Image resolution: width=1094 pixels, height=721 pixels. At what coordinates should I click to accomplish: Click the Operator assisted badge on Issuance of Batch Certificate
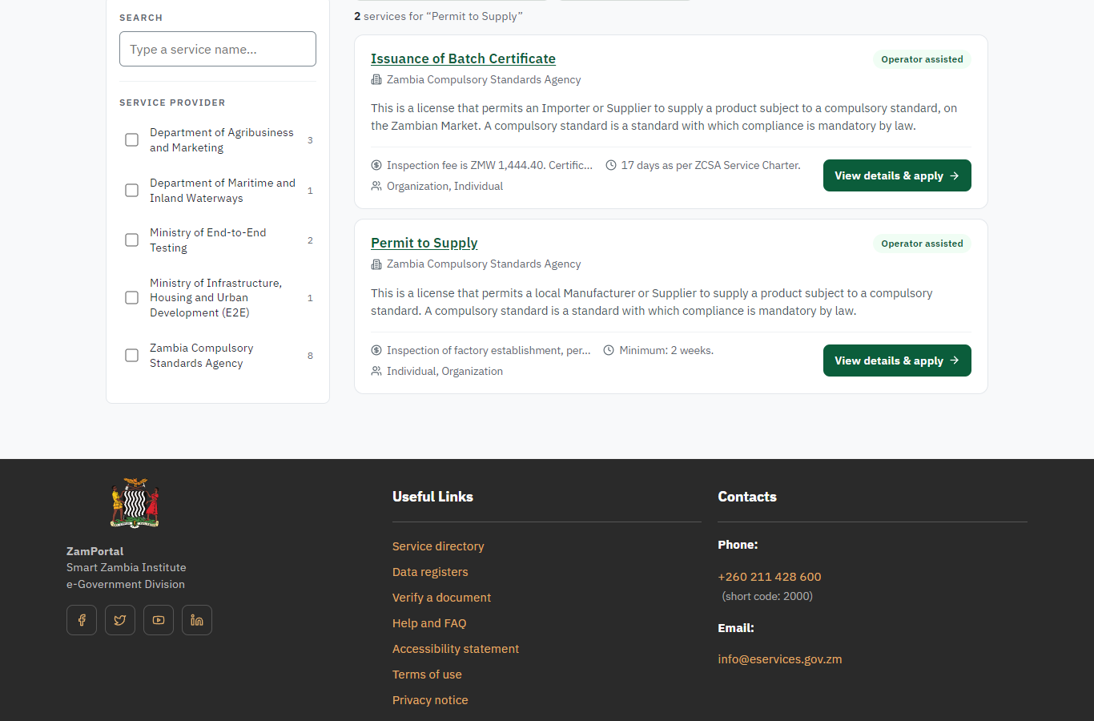(922, 59)
